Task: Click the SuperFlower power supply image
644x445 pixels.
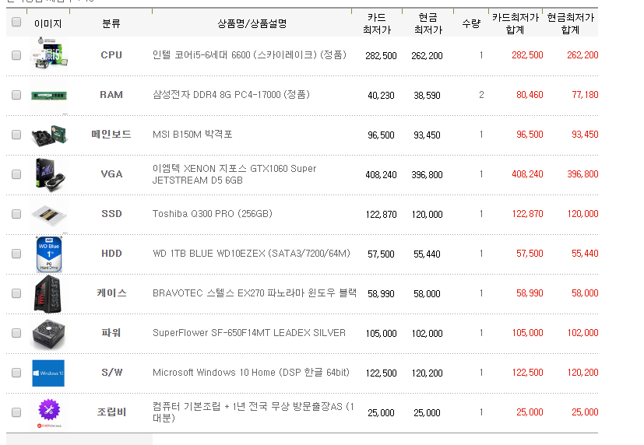Action: (x=48, y=333)
